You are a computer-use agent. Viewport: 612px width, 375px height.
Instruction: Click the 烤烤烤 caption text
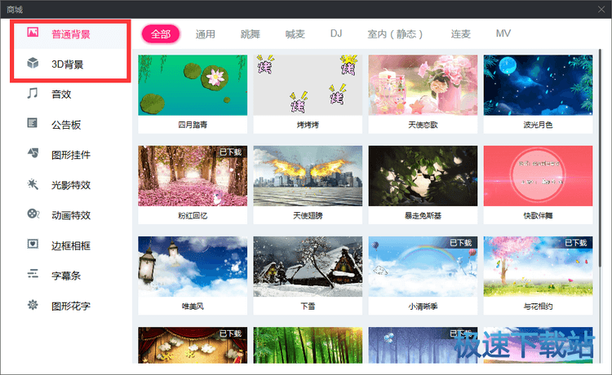click(x=308, y=125)
